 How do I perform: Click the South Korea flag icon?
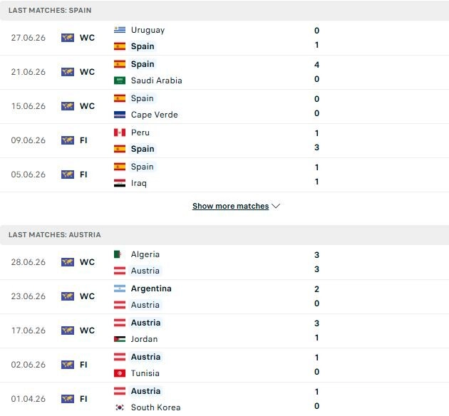(120, 407)
